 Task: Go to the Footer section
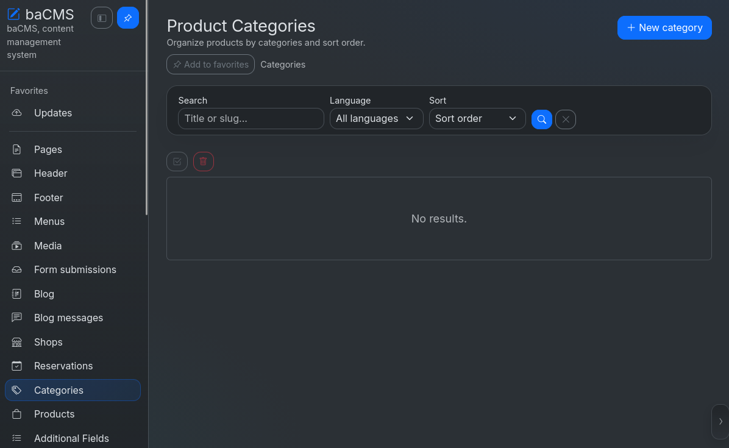(x=48, y=197)
